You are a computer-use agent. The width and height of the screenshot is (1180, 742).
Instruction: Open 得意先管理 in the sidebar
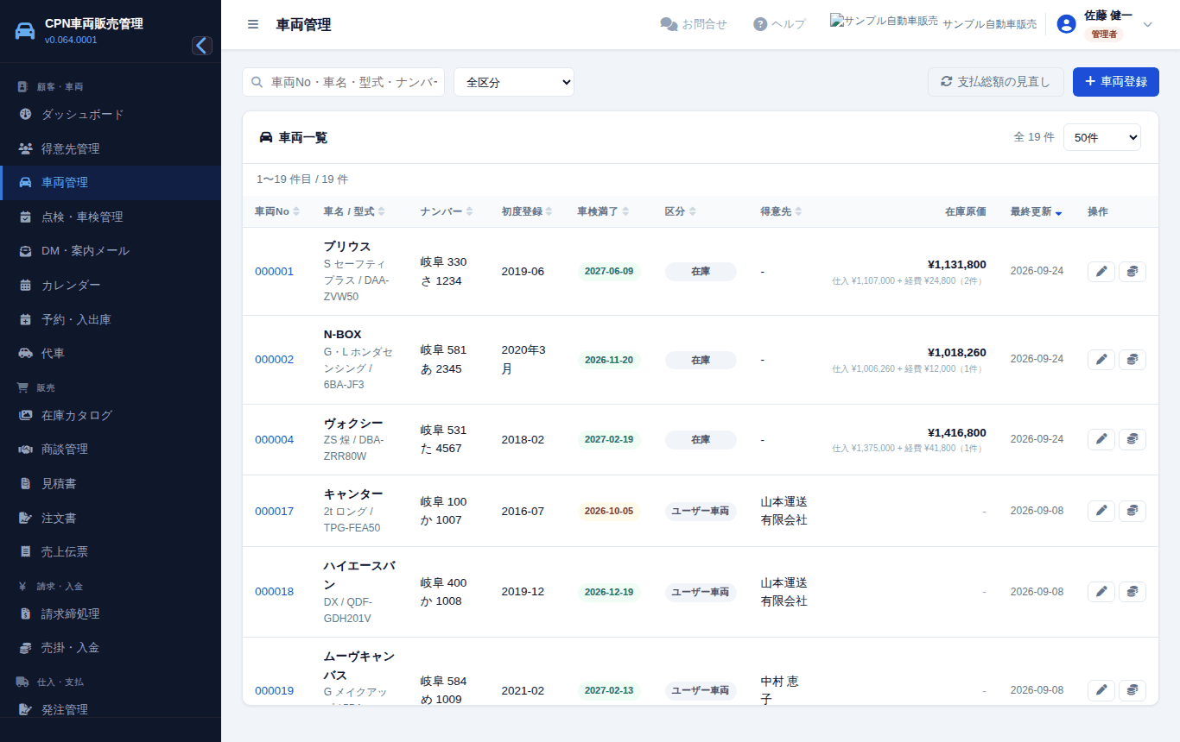(x=111, y=148)
